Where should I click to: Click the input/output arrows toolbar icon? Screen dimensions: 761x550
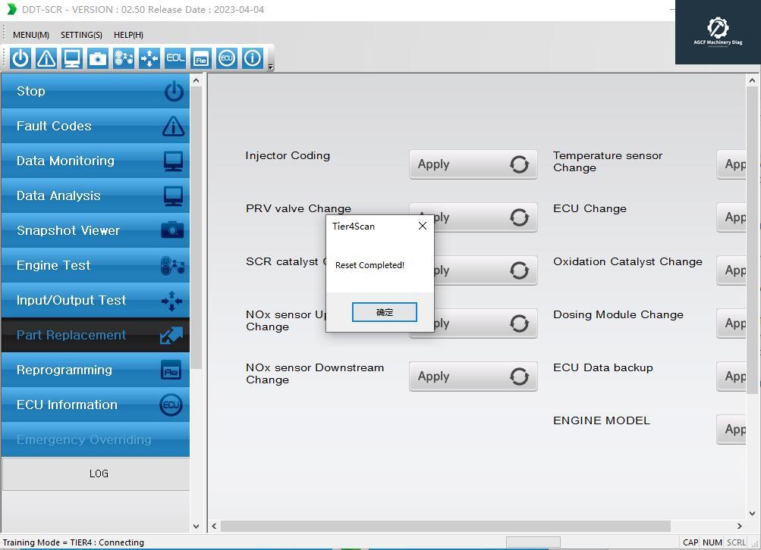click(x=149, y=58)
